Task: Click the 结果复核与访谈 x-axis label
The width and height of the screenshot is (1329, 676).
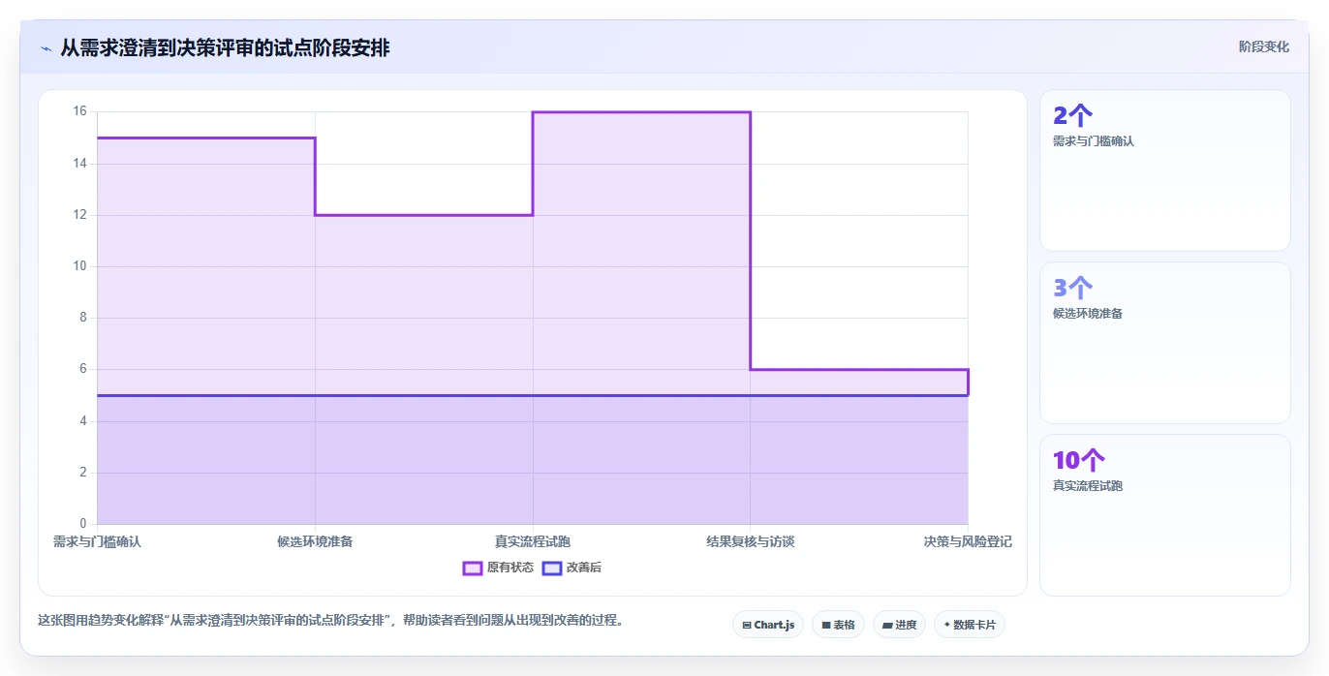Action: tap(750, 541)
